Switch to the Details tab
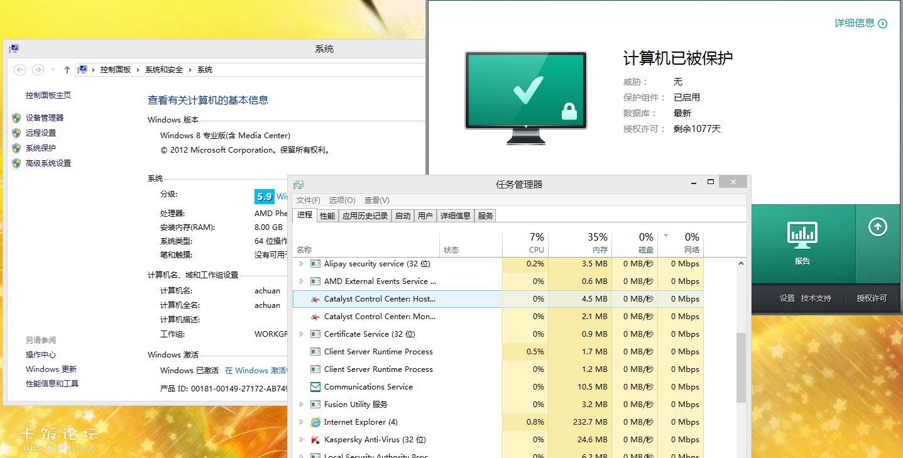Image resolution: width=903 pixels, height=458 pixels. point(456,215)
